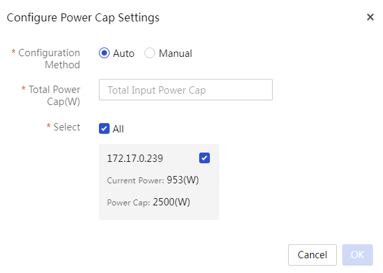This screenshot has width=383, height=273.
Task: Click the Current Power 953(W) reading
Action: click(x=153, y=180)
